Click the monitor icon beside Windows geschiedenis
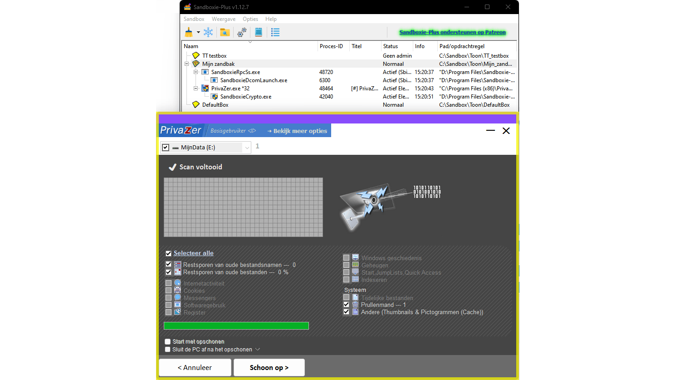 click(x=356, y=257)
